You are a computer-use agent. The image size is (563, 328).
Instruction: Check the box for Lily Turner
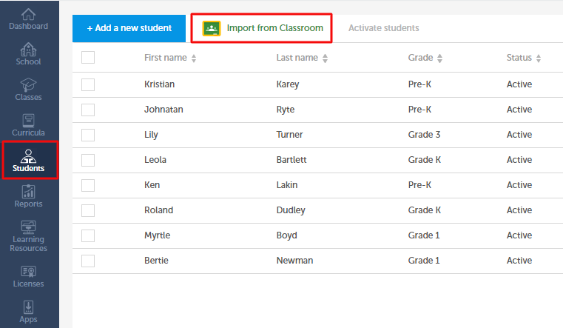click(x=88, y=135)
